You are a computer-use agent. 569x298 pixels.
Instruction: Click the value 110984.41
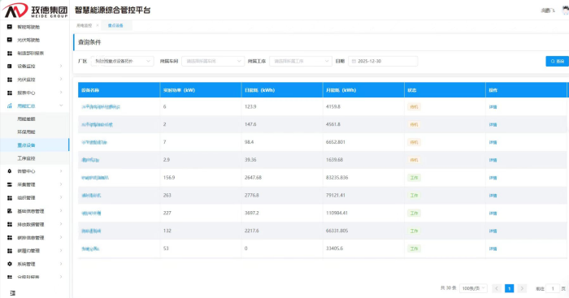click(x=337, y=214)
